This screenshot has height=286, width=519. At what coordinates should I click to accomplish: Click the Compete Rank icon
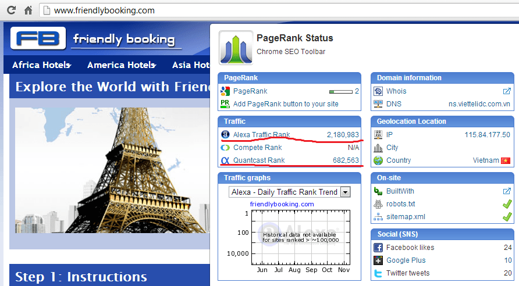coord(225,148)
